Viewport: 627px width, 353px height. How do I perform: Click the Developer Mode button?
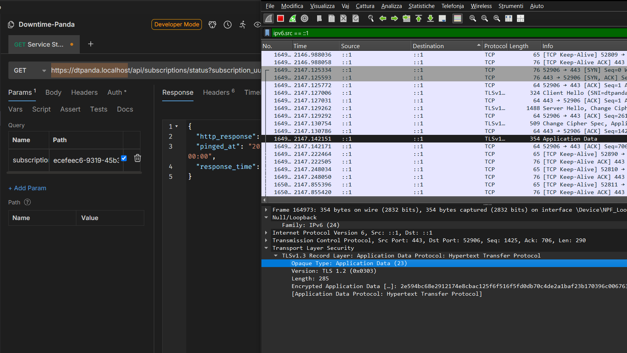(x=177, y=24)
